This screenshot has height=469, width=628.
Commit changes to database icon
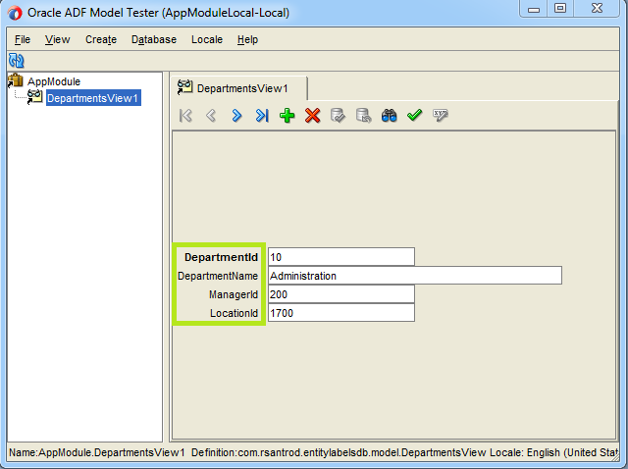[x=338, y=116]
